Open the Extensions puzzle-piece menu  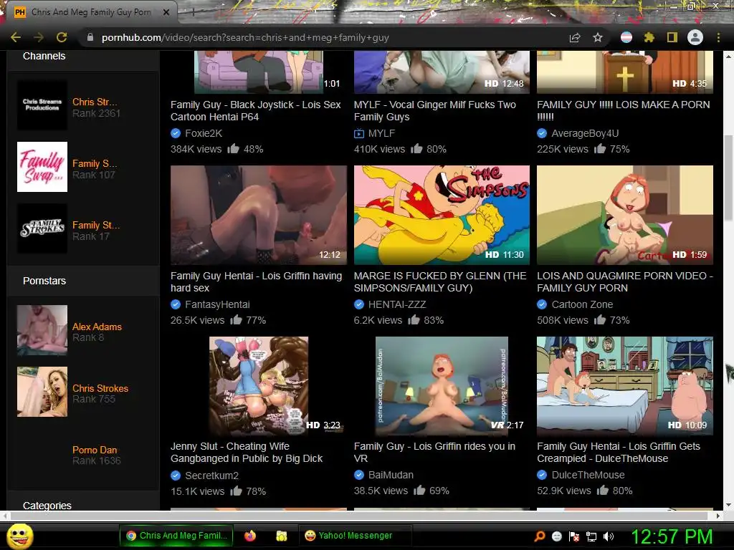click(649, 37)
